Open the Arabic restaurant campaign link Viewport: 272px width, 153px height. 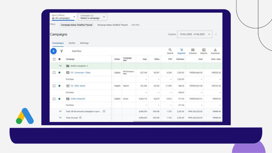(78, 99)
